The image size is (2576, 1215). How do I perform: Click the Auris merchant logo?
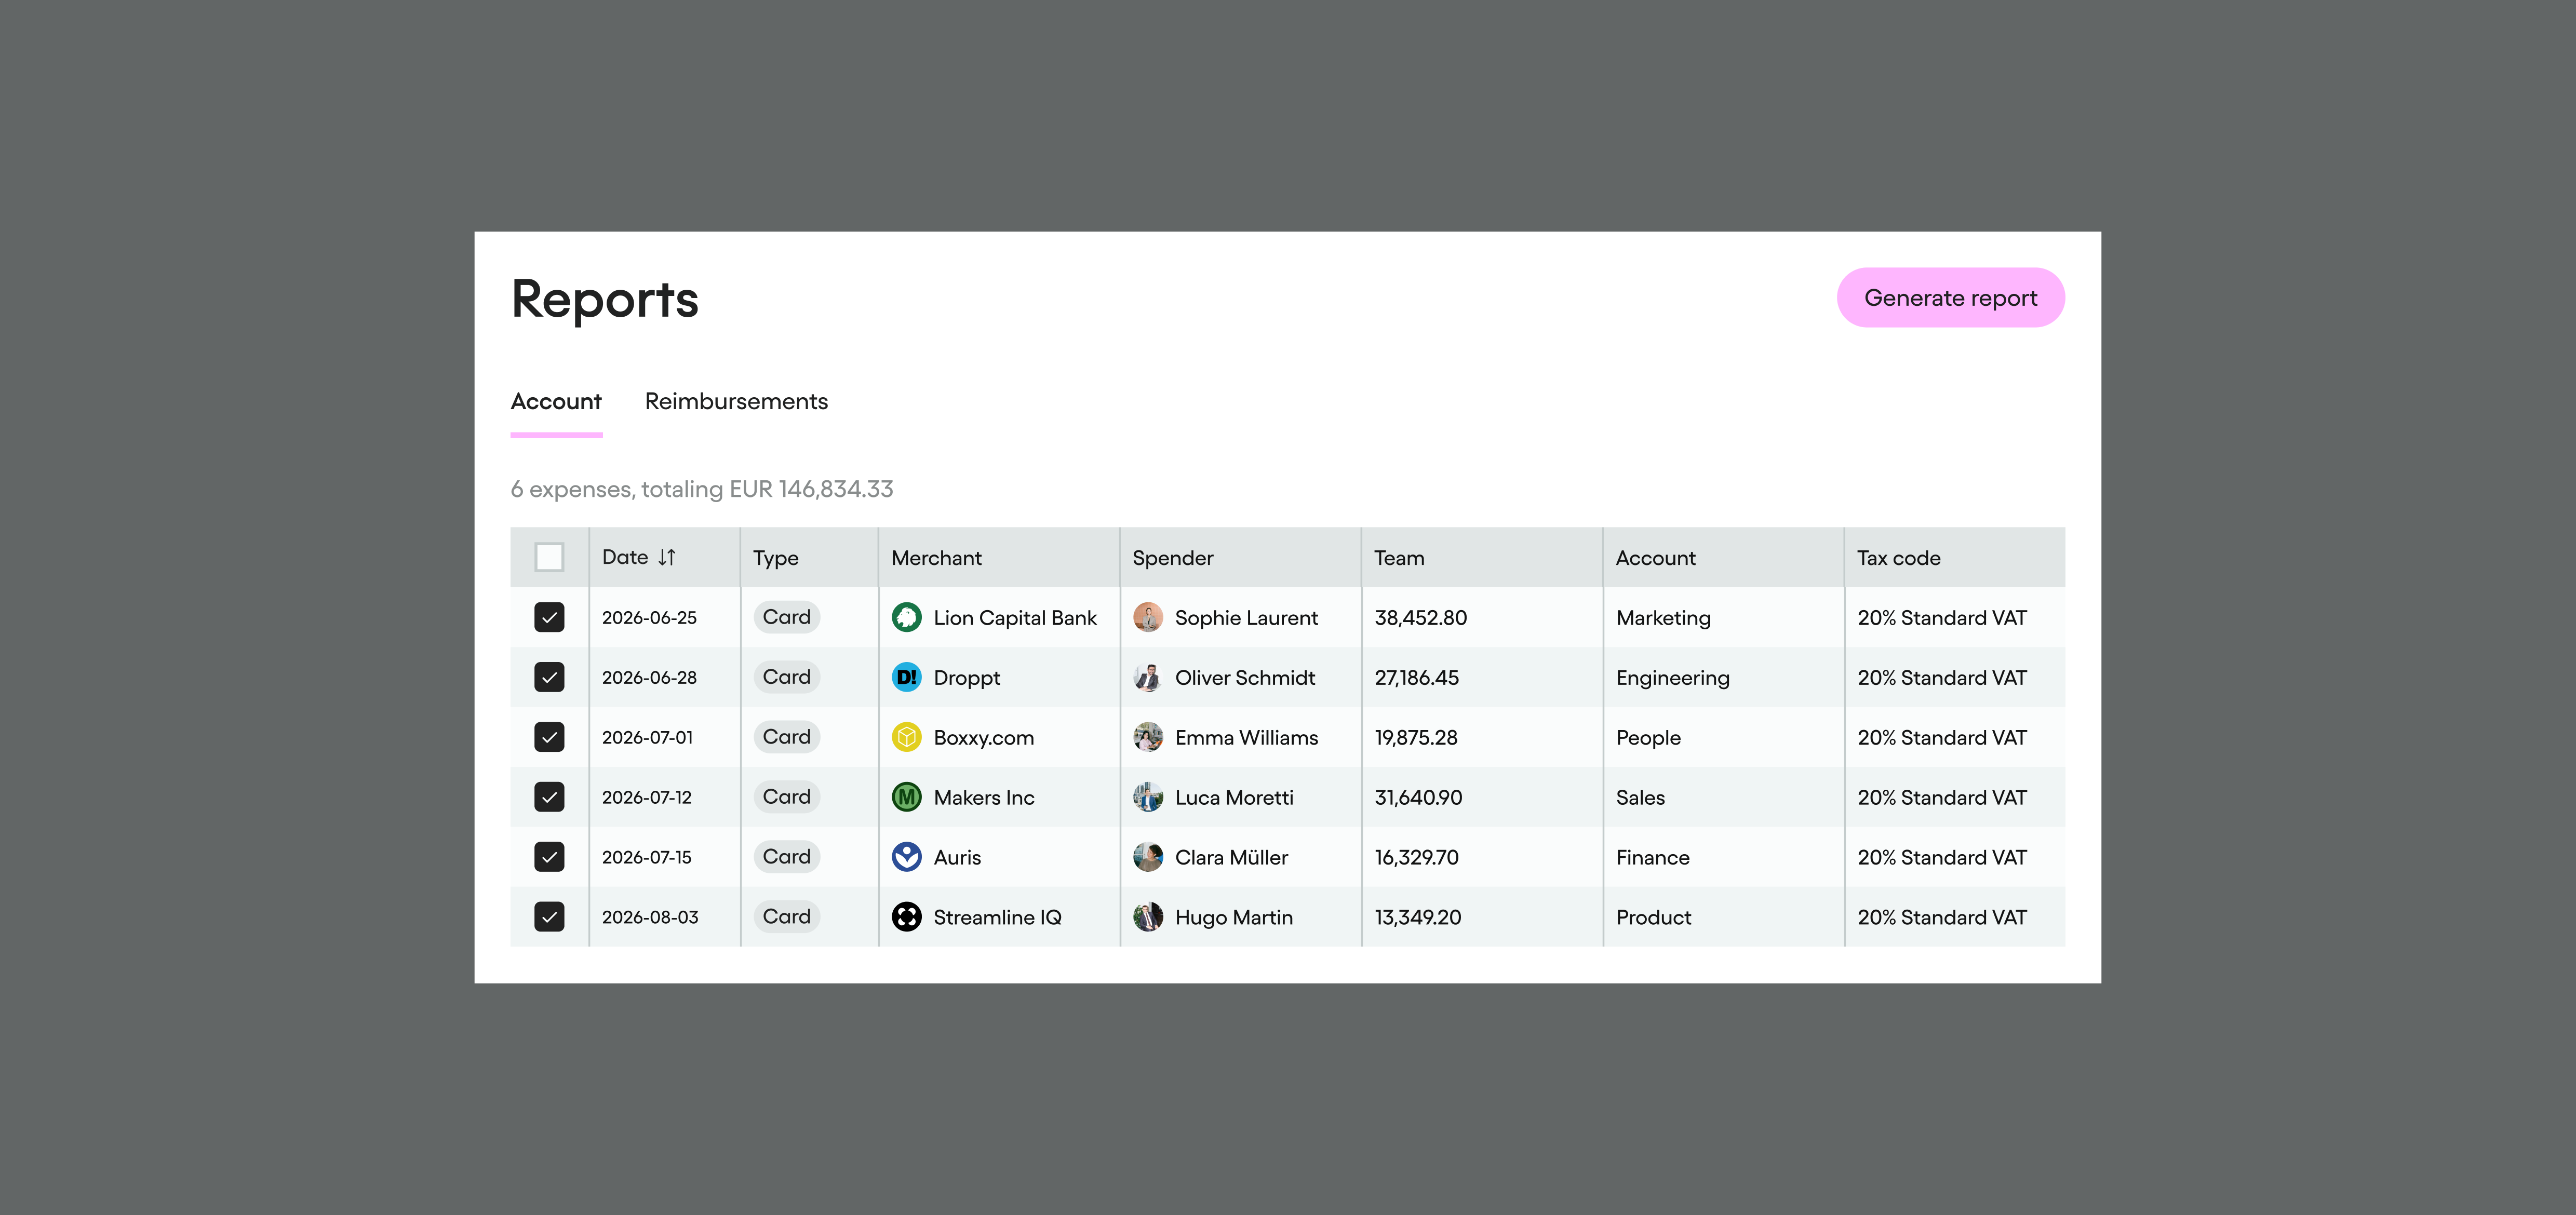906,857
